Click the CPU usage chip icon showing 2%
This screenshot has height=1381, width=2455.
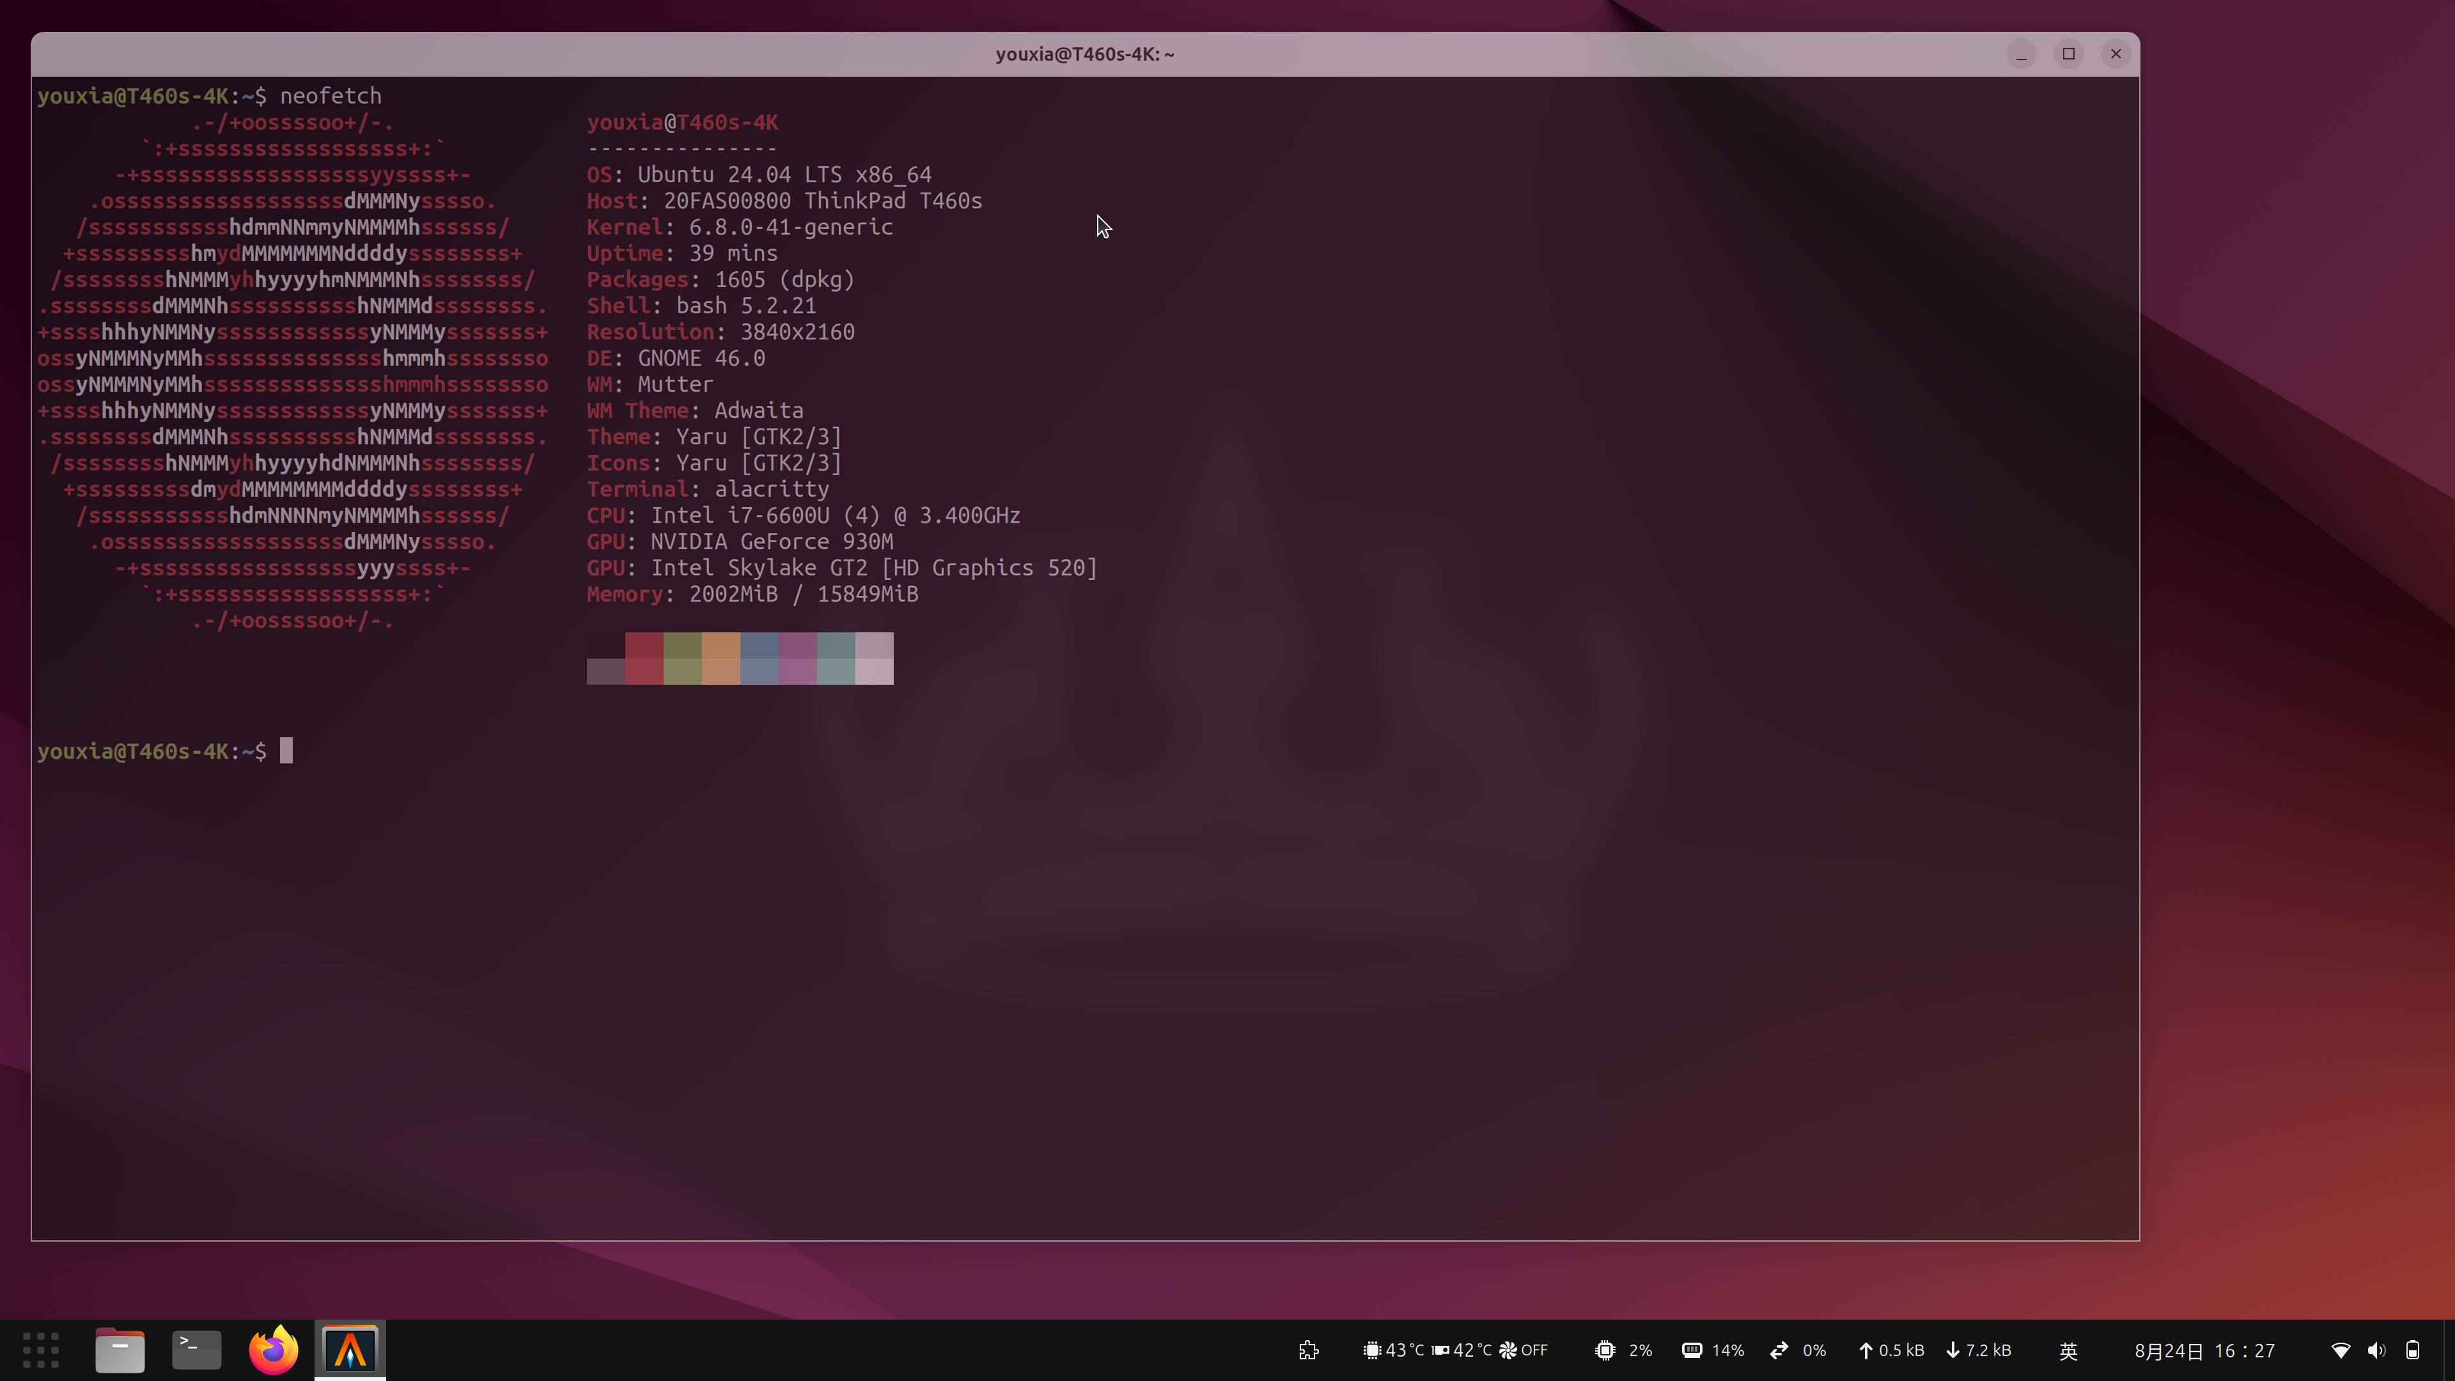coord(1605,1350)
